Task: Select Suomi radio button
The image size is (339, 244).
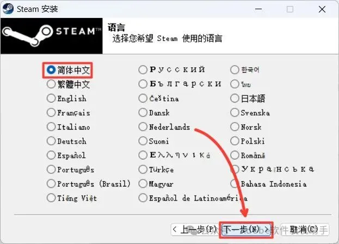Action: [x=143, y=141]
